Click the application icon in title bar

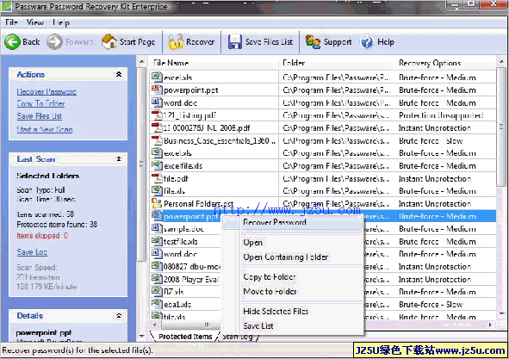[7, 6]
